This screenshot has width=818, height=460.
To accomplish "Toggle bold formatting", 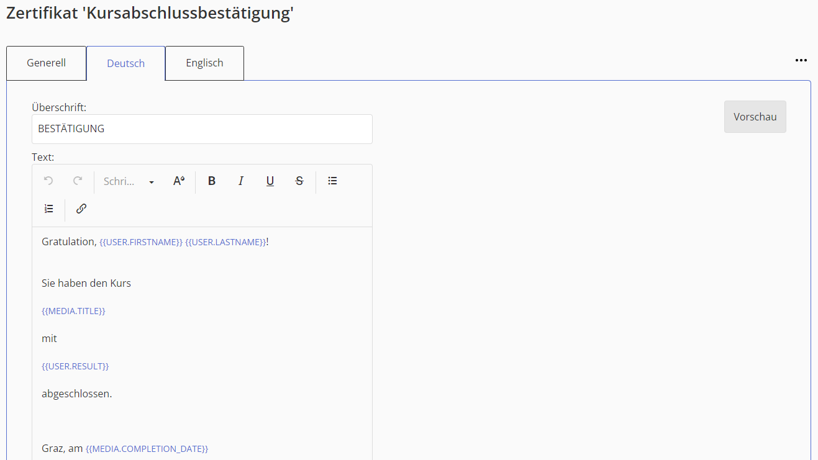I will pos(212,181).
